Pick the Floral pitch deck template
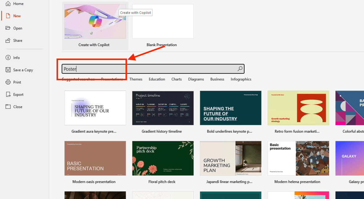Screen dimensions: 364x199 point(163,158)
